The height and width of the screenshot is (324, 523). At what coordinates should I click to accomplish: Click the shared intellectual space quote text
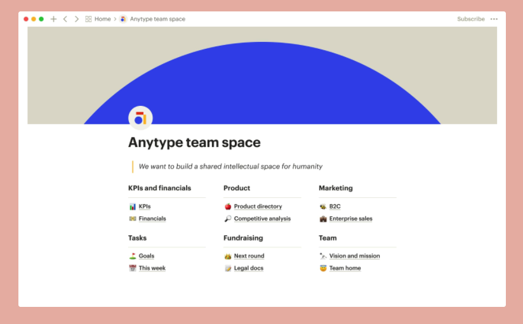click(x=230, y=166)
